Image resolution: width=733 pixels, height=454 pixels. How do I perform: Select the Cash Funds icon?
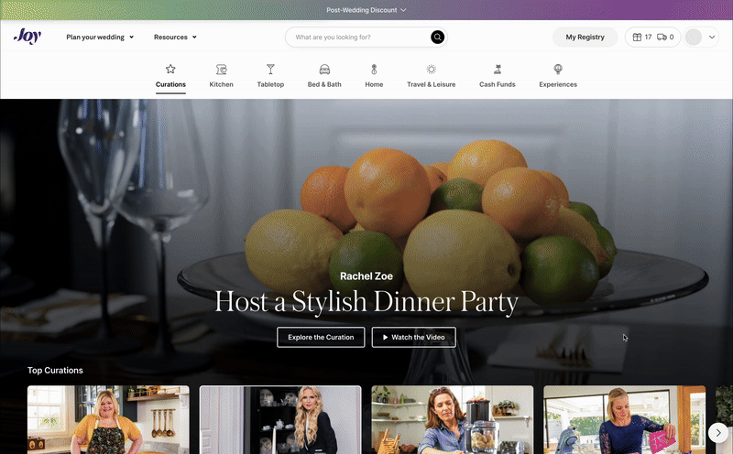[x=498, y=70]
